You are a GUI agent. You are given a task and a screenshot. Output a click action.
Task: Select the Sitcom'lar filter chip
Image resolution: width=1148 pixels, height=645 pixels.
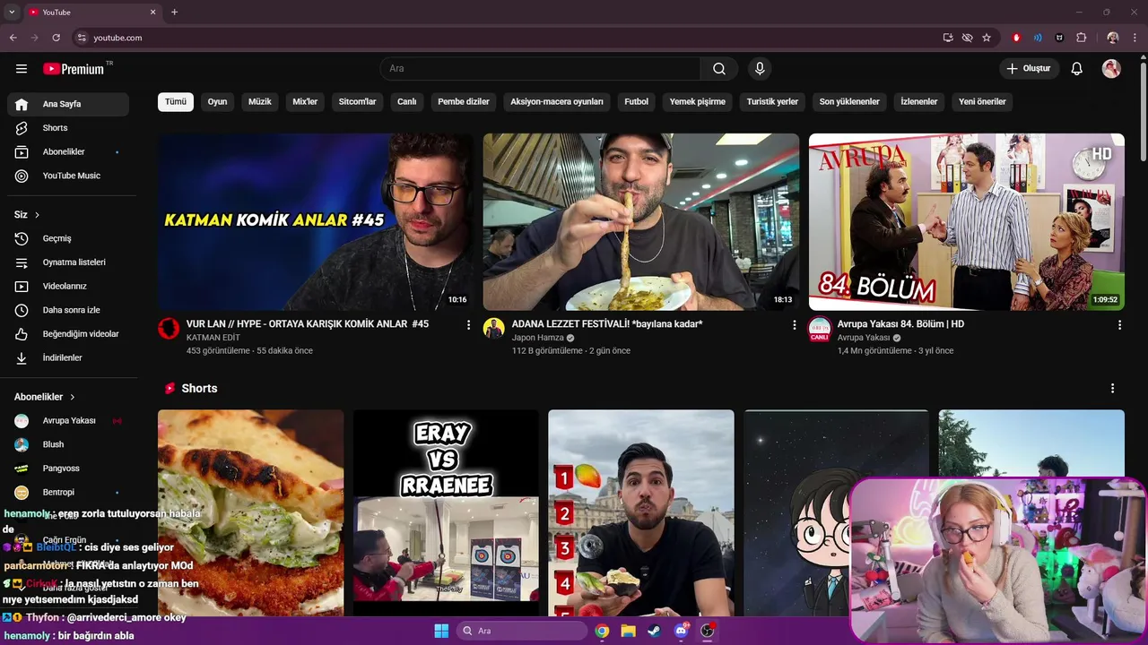pos(357,102)
